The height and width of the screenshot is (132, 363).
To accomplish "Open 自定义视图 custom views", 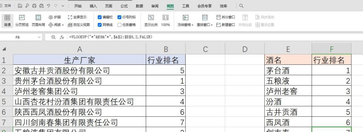I will pyautogui.click(x=79, y=25).
